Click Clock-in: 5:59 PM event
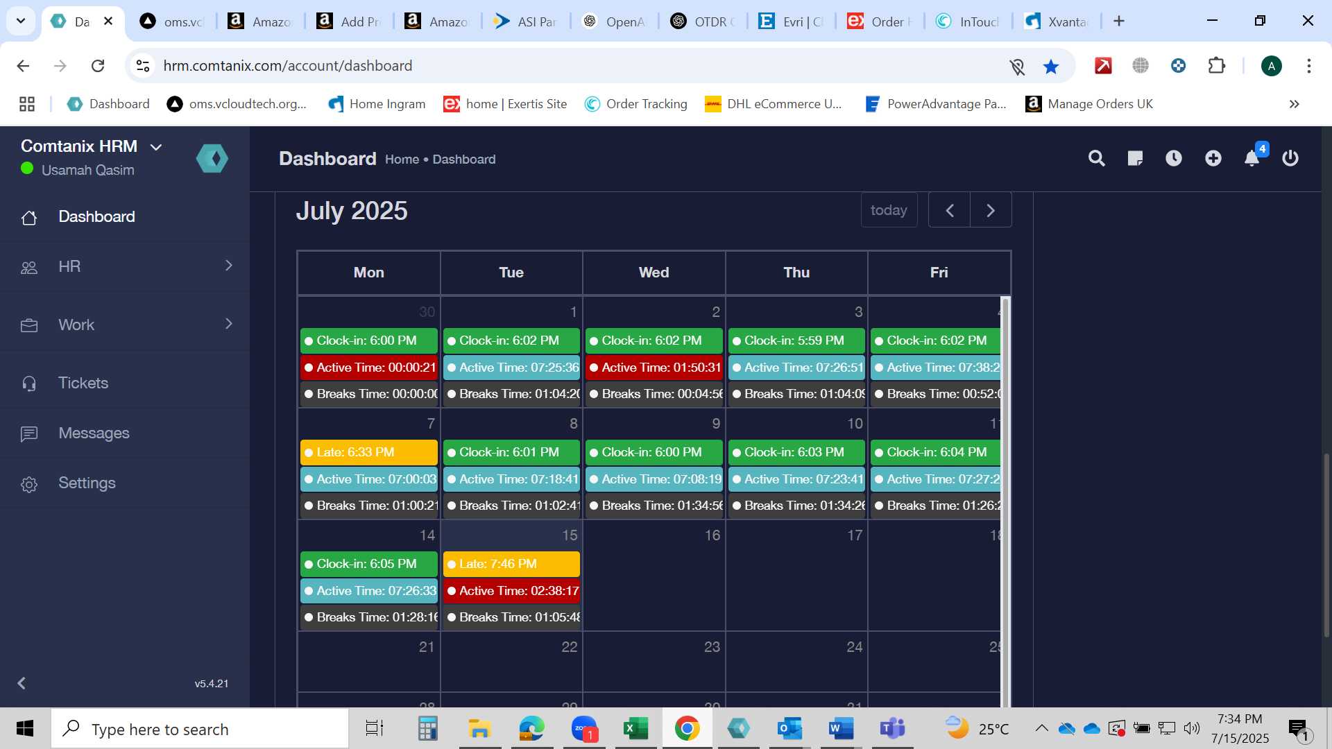 tap(796, 341)
